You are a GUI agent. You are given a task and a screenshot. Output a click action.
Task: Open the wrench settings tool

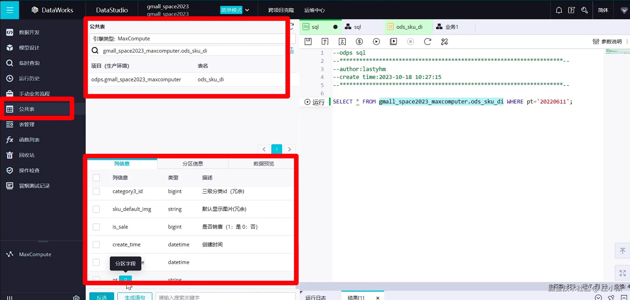click(x=584, y=10)
